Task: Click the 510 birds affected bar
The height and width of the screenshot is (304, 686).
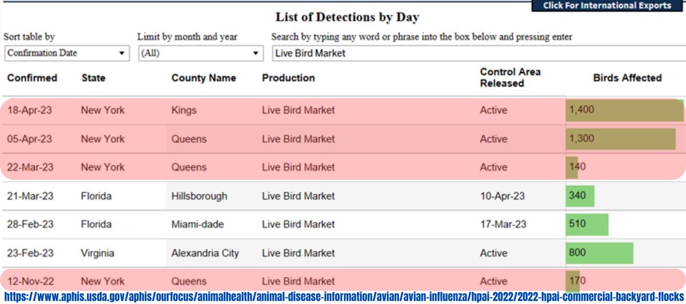Action: pos(587,224)
